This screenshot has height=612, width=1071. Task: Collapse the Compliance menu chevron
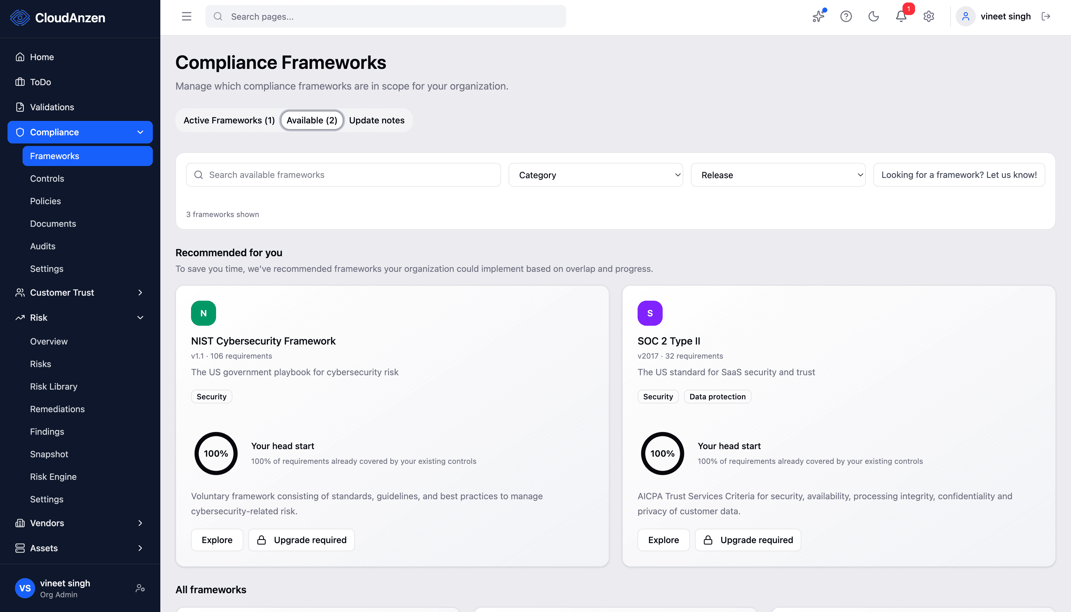click(x=140, y=132)
